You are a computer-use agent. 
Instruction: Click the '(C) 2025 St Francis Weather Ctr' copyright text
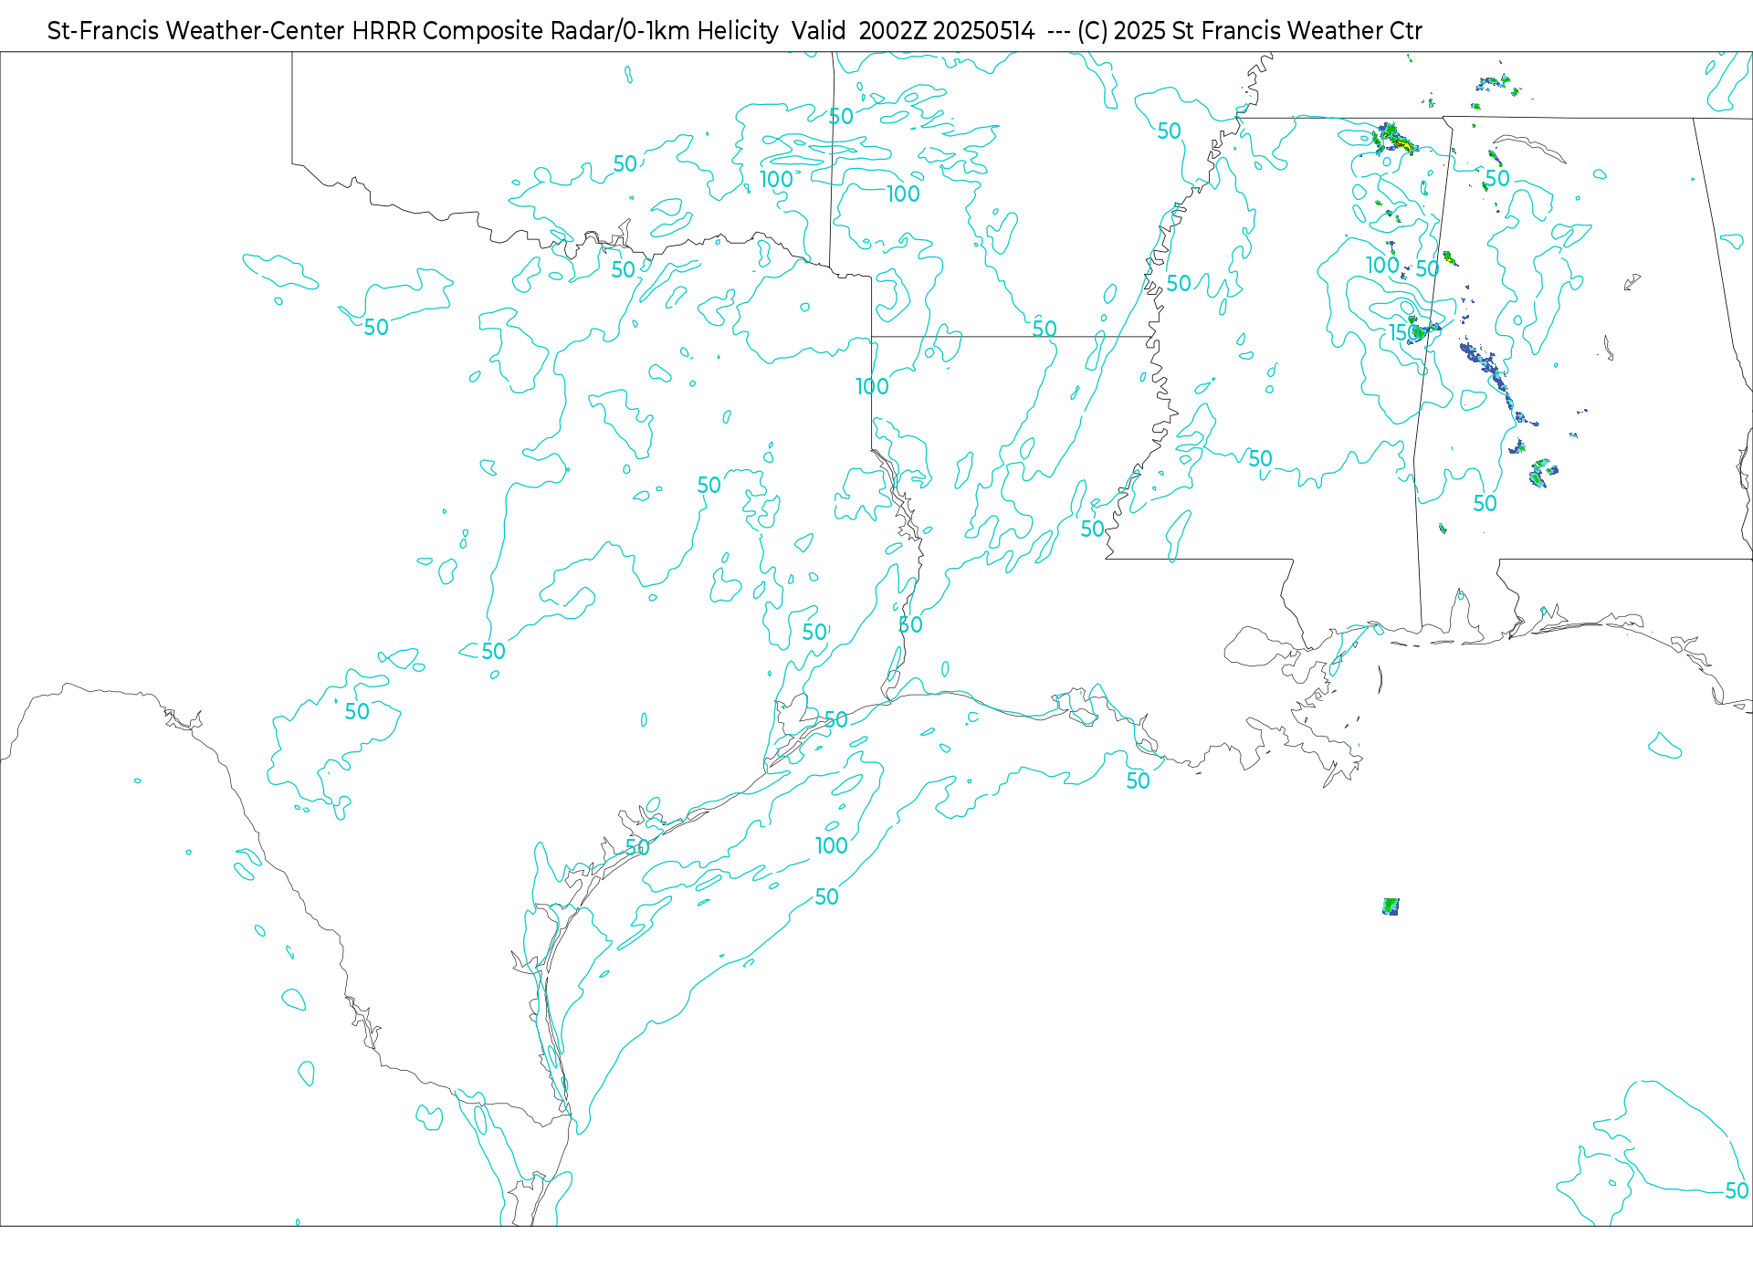(x=1249, y=31)
